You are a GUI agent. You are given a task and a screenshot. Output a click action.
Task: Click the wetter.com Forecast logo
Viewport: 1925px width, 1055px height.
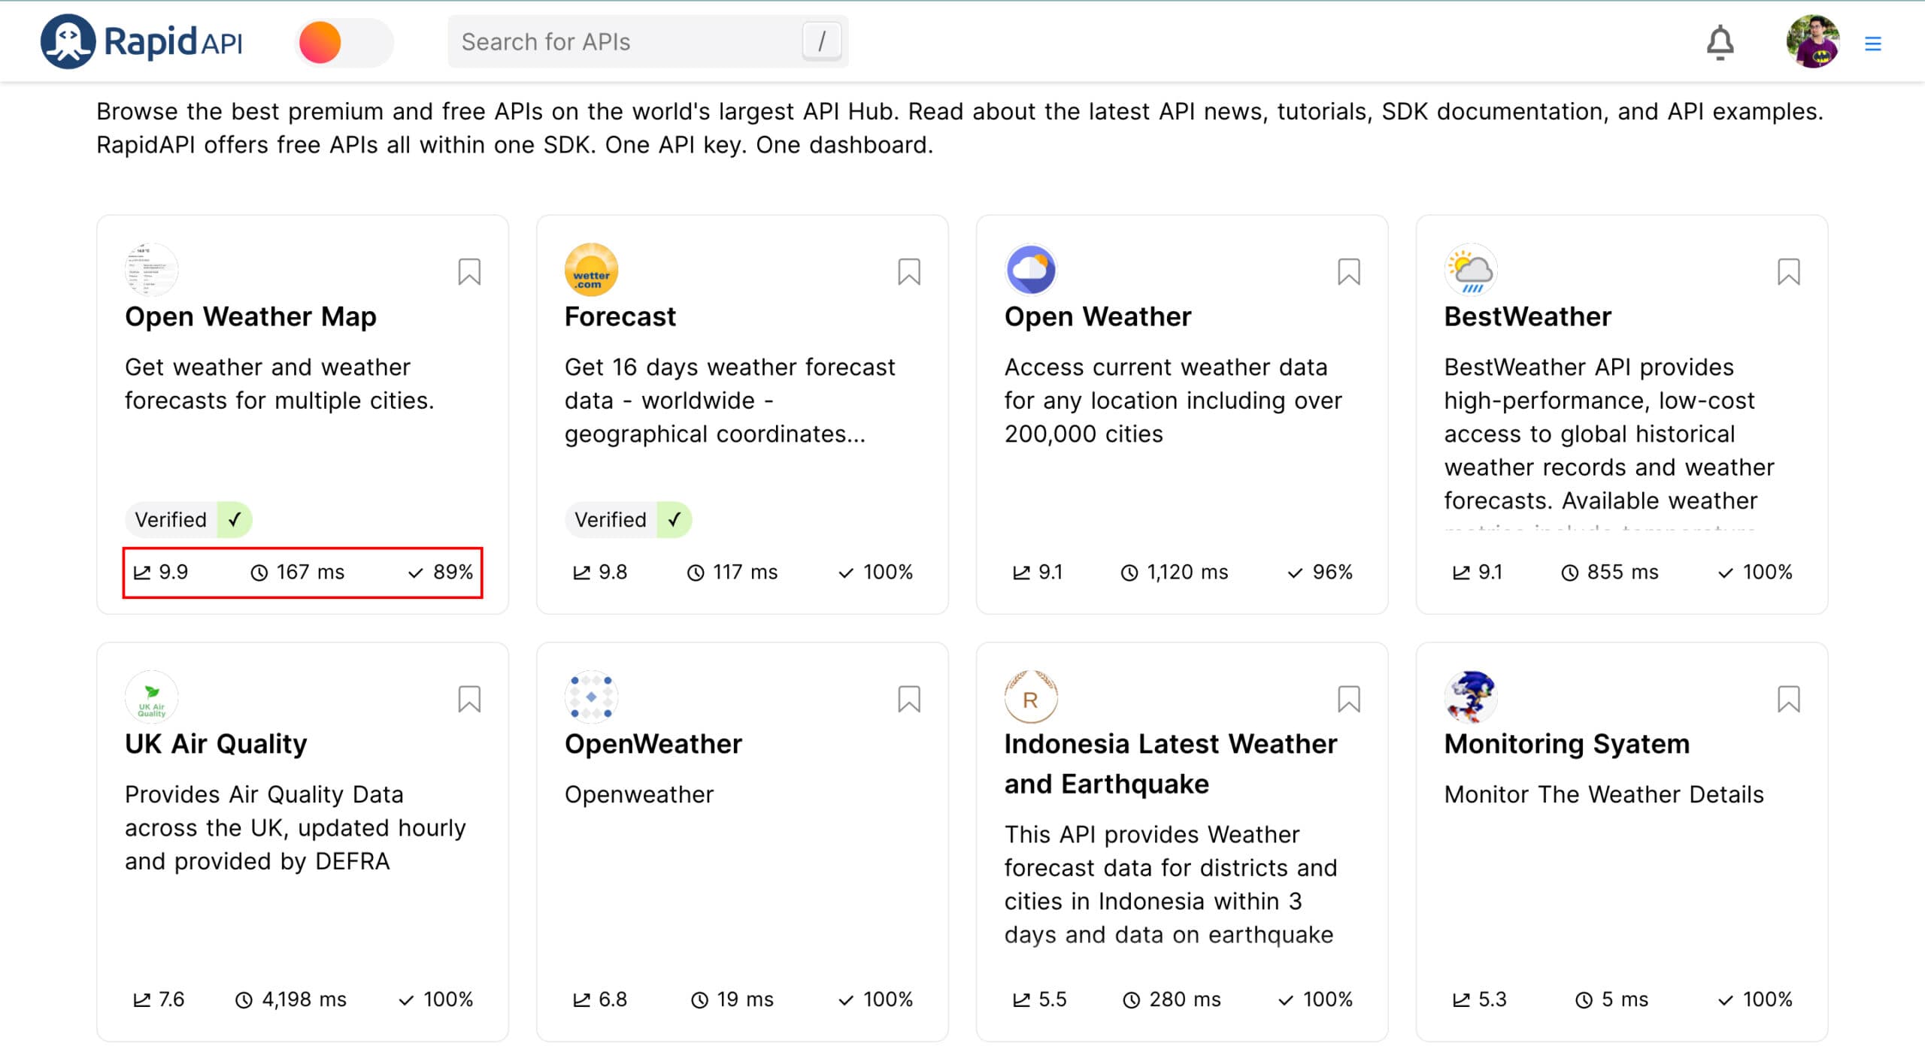(591, 270)
